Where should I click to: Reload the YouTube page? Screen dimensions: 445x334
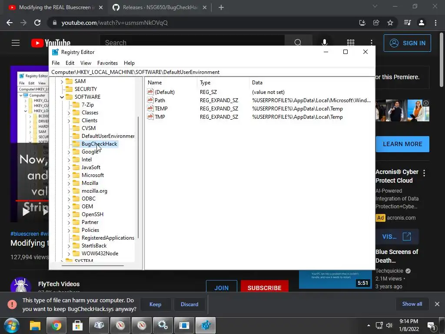37,23
